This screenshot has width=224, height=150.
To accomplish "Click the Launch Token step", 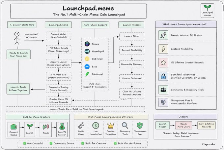I will [131, 36].
